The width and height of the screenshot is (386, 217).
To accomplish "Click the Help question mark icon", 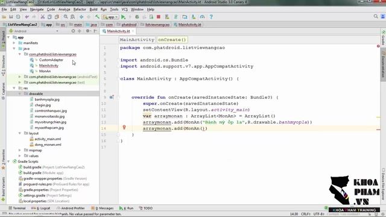I will click(x=211, y=17).
